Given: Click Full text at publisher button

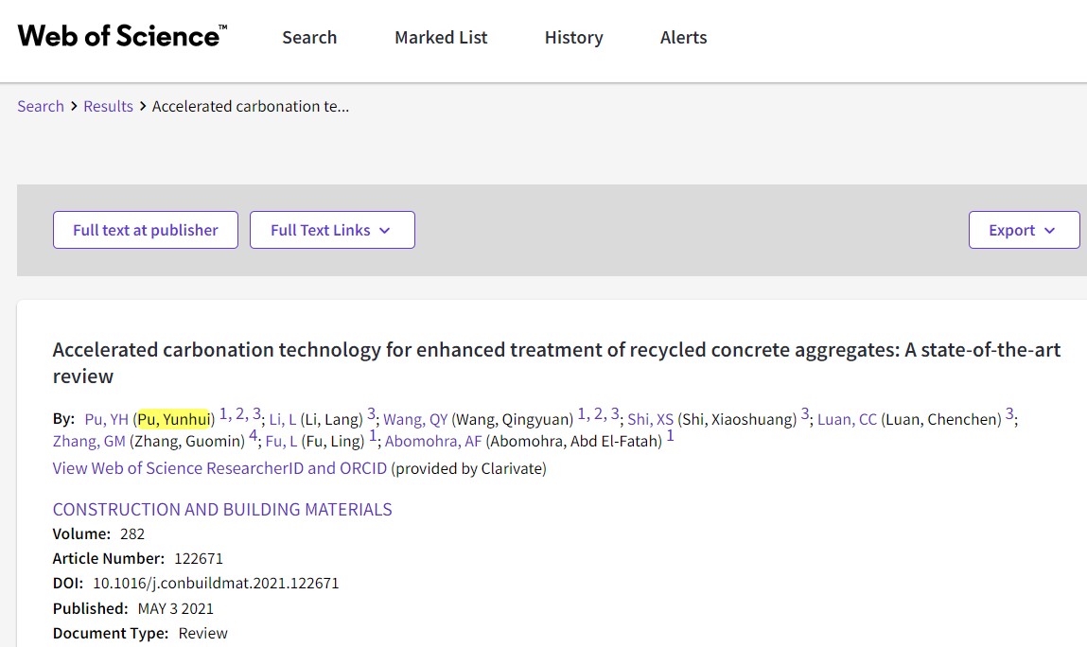Looking at the screenshot, I should coord(146,230).
